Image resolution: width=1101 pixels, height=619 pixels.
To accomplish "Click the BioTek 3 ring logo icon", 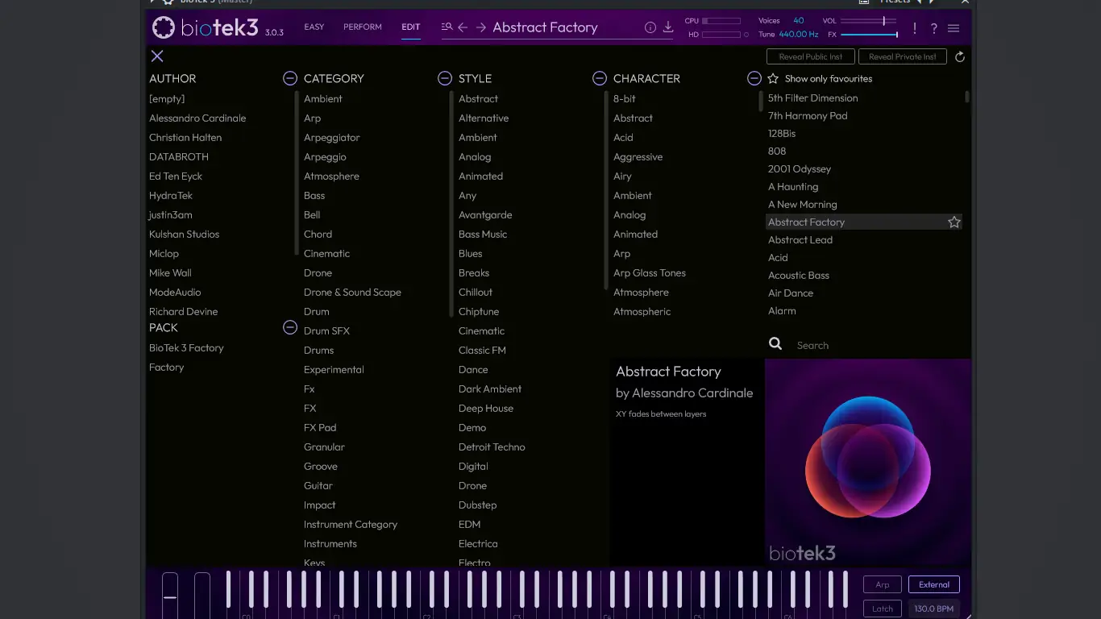I will 164,27.
